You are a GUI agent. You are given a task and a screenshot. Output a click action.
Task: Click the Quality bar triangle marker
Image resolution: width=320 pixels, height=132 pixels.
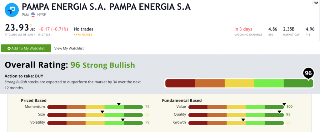point(279,112)
